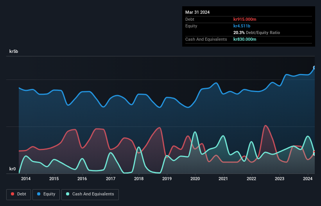Click the 2017 x-axis label
321x206 pixels.
pyautogui.click(x=111, y=179)
